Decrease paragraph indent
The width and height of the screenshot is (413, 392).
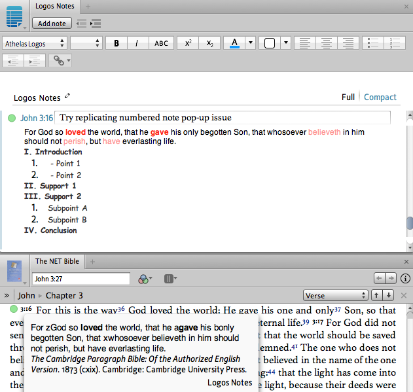[13, 61]
